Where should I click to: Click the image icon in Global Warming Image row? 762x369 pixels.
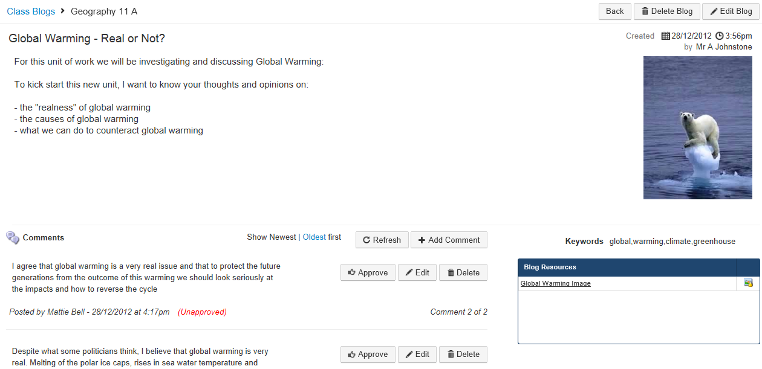748,283
